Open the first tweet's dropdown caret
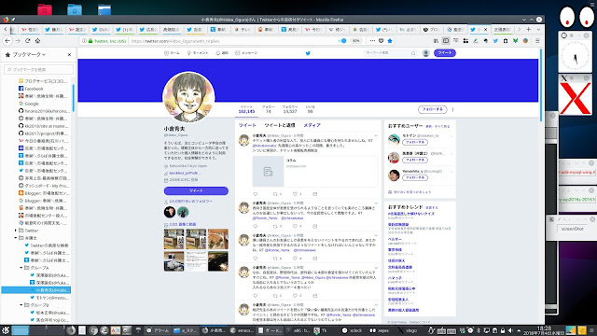 pos(376,135)
